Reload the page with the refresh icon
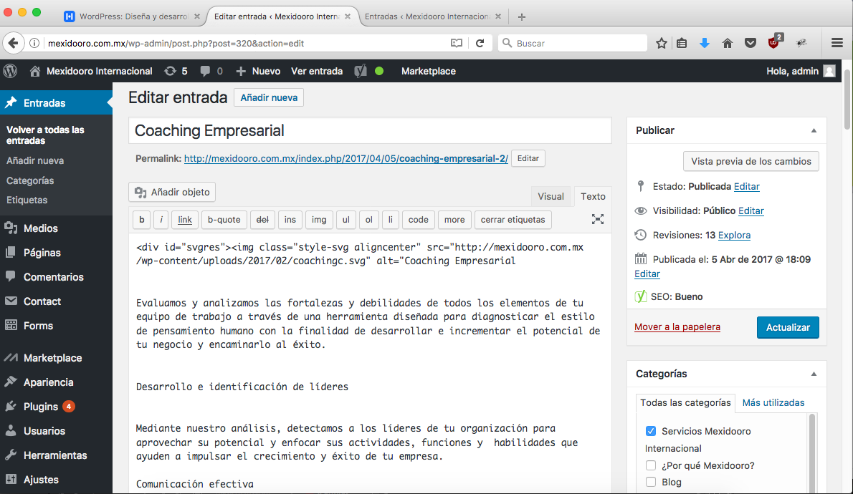853x494 pixels. point(480,43)
